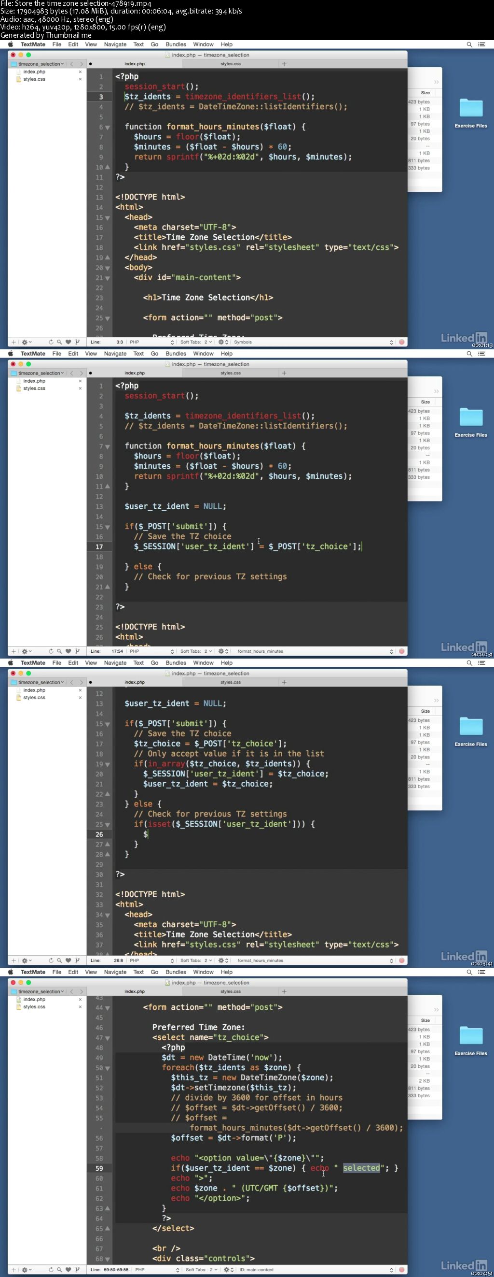Toggle the macro record button in the 00:04:51 frame
The height and width of the screenshot is (1277, 494).
(401, 1270)
